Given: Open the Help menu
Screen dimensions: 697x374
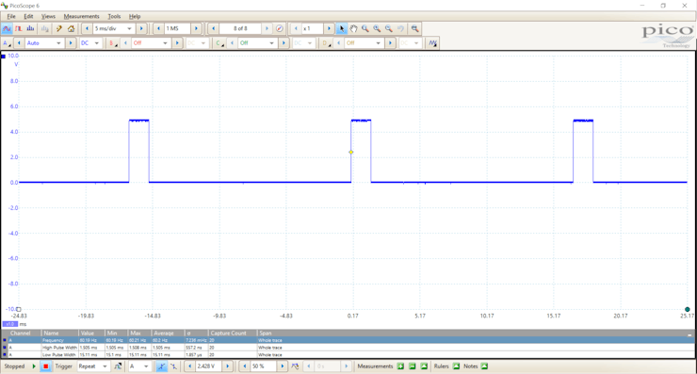Looking at the screenshot, I should [x=135, y=16].
